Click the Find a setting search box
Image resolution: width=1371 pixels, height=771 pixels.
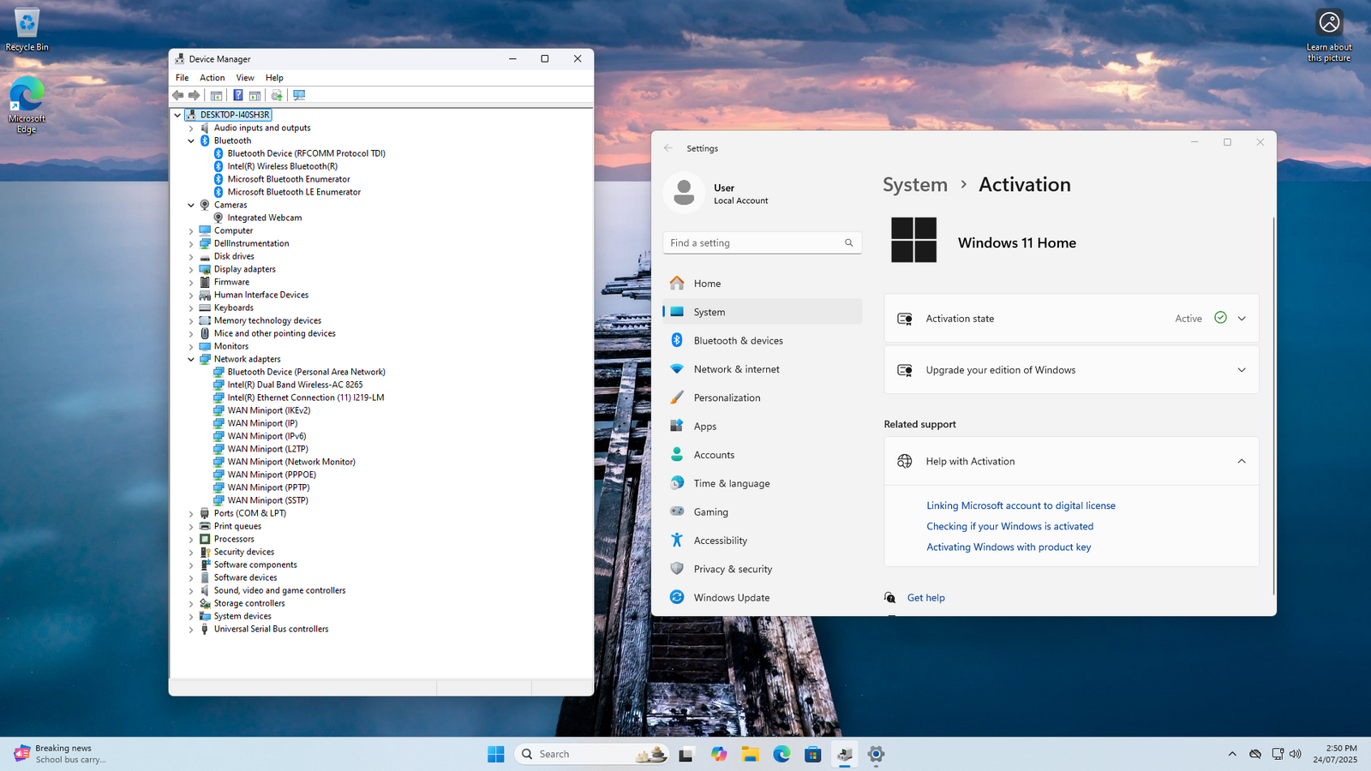(754, 243)
